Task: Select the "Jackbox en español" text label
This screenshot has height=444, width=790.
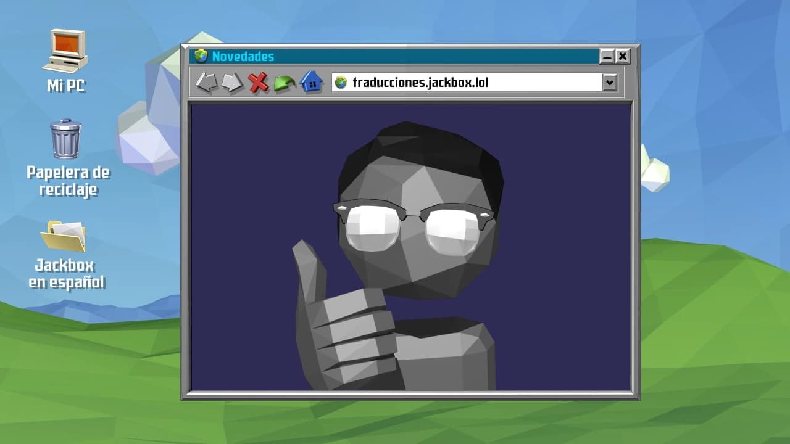Action: click(66, 274)
